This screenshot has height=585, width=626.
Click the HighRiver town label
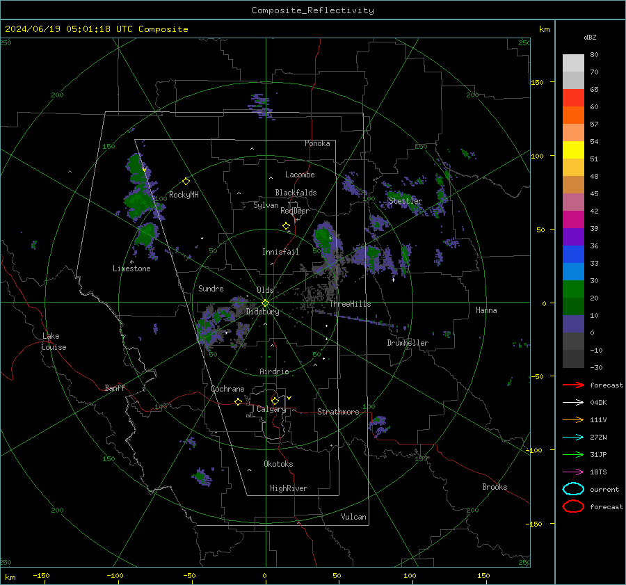pyautogui.click(x=289, y=488)
